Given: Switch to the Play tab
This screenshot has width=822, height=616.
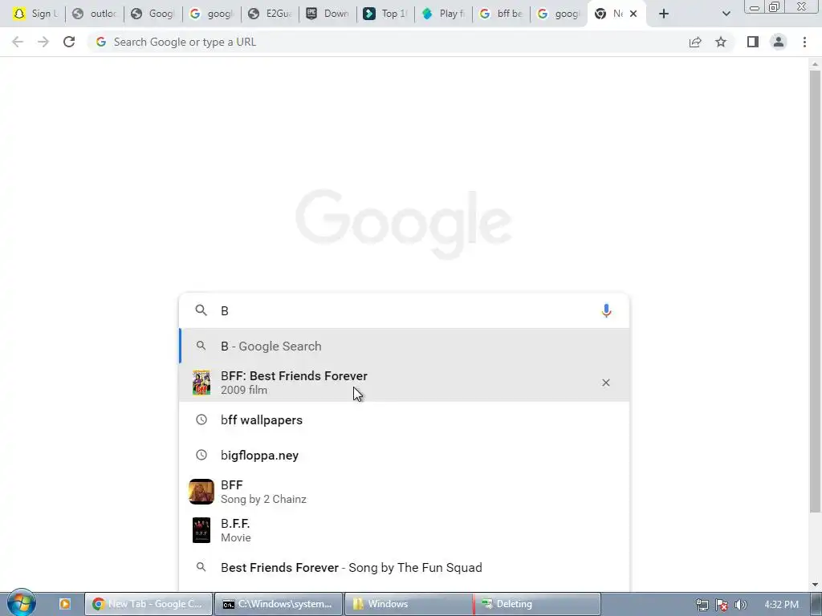Looking at the screenshot, I should coord(443,14).
